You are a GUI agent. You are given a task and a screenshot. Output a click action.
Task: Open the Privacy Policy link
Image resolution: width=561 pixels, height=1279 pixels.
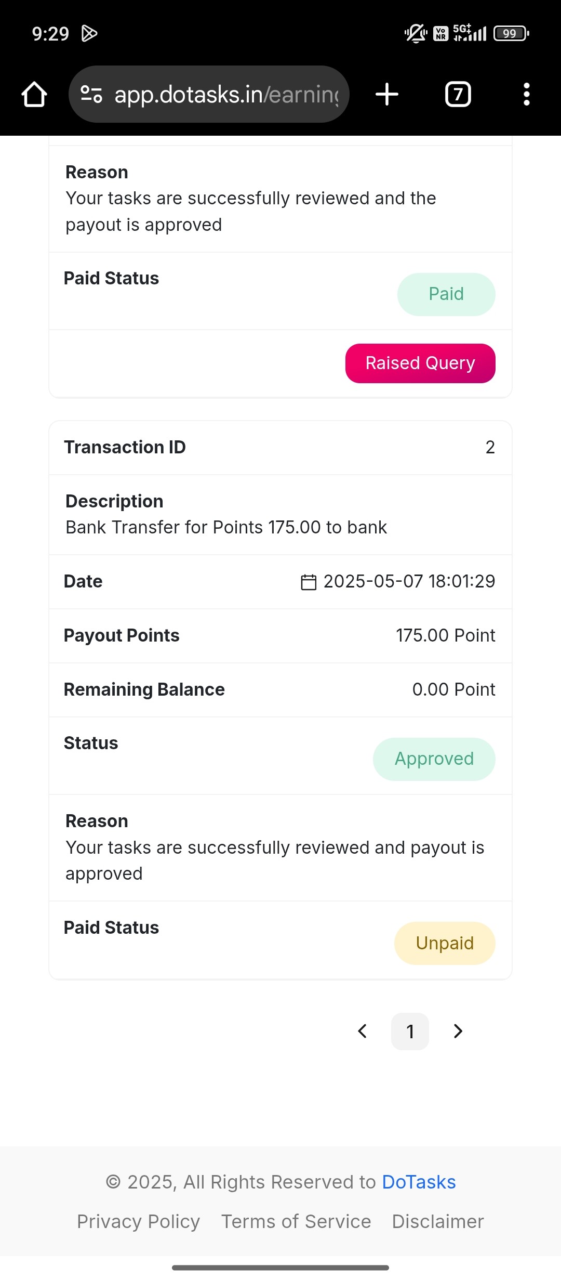[x=138, y=1221]
